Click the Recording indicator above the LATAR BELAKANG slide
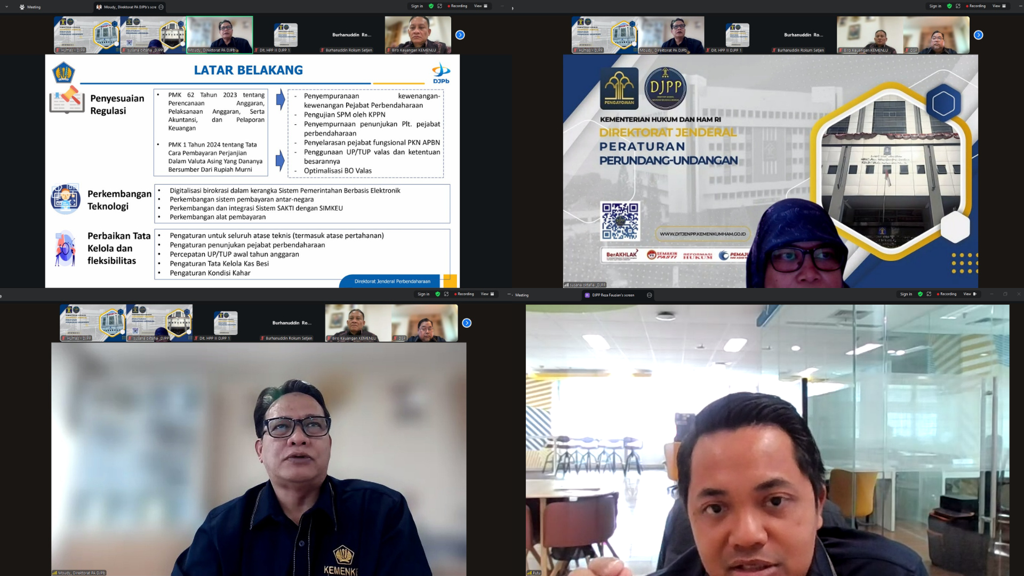This screenshot has width=1024, height=576. pos(458,6)
